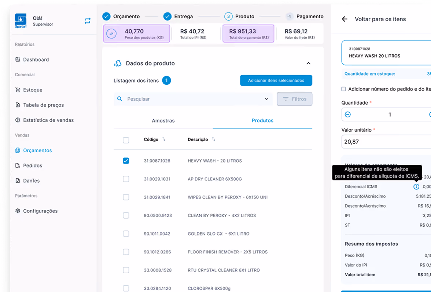The height and width of the screenshot is (292, 431).
Task: Click the Filtros button
Action: pyautogui.click(x=294, y=99)
